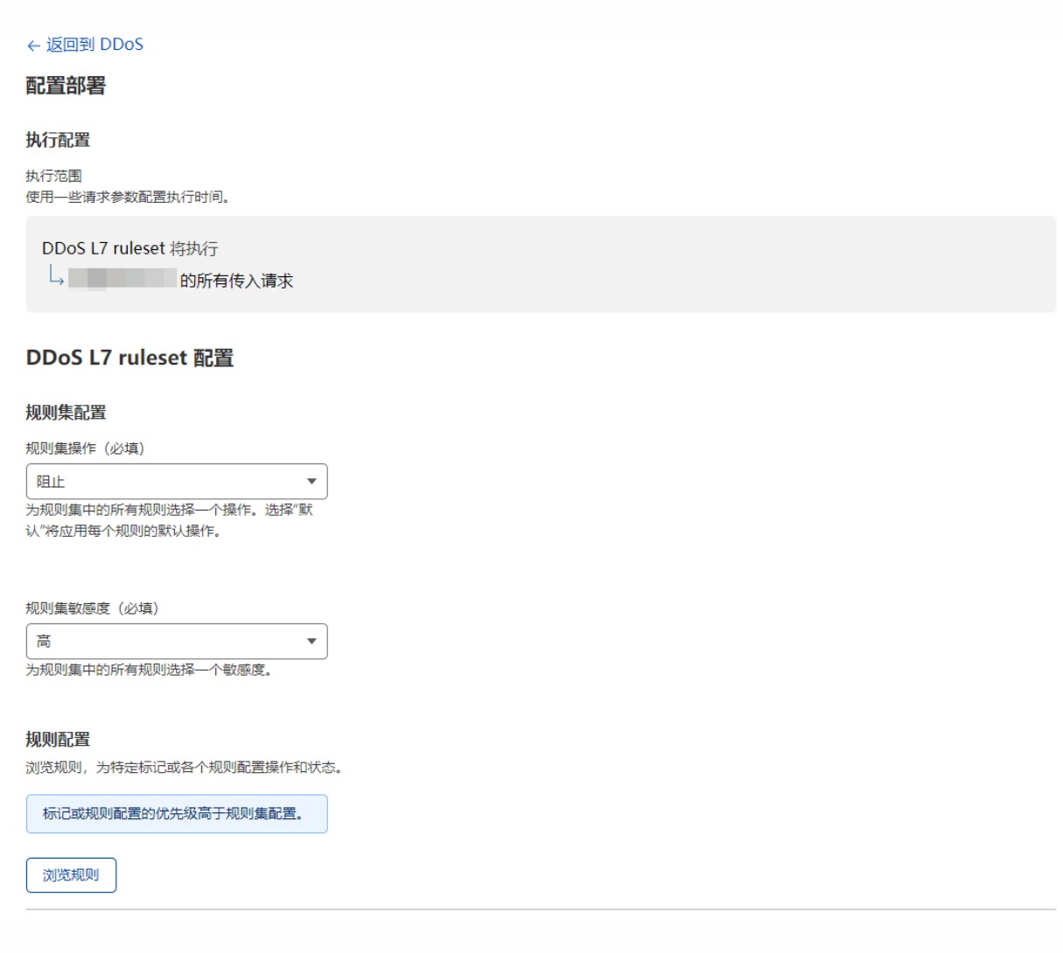Click the back arrow icon beside 返回到 DDoS
Screen dimensions: 1063x953
click(x=33, y=45)
